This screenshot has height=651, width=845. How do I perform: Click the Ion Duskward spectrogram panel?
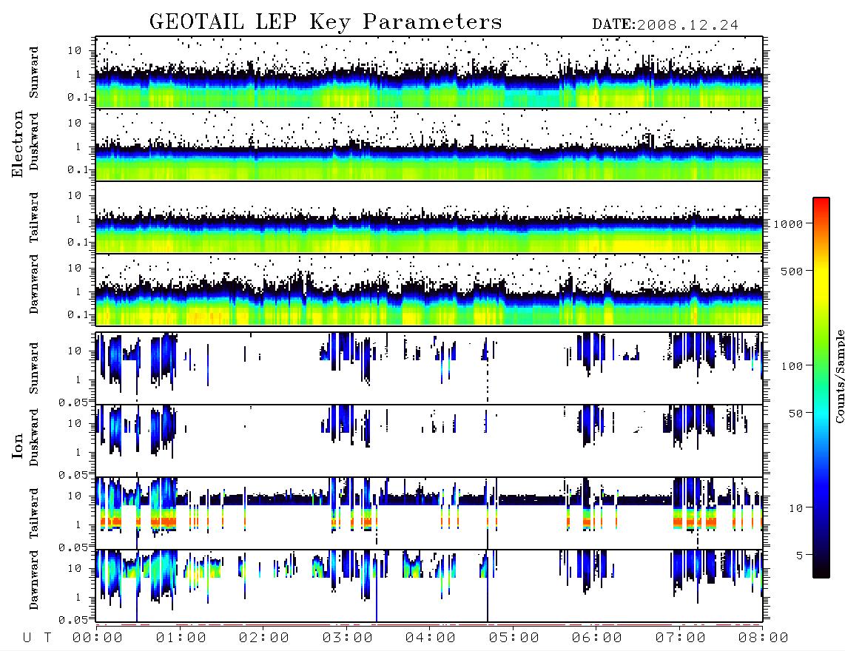[429, 441]
